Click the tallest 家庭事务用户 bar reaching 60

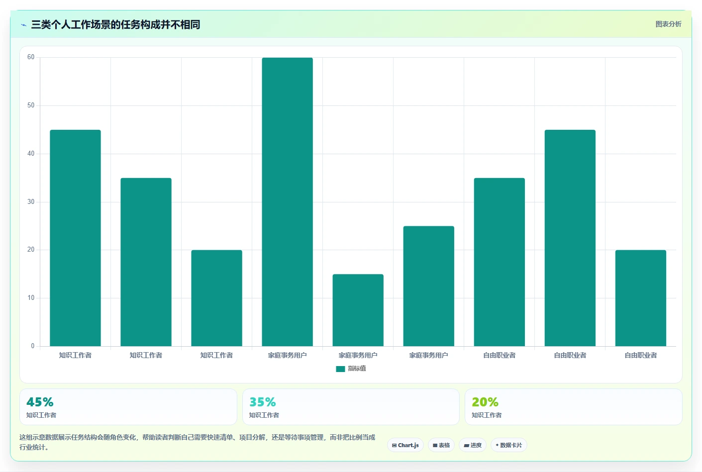(x=288, y=202)
